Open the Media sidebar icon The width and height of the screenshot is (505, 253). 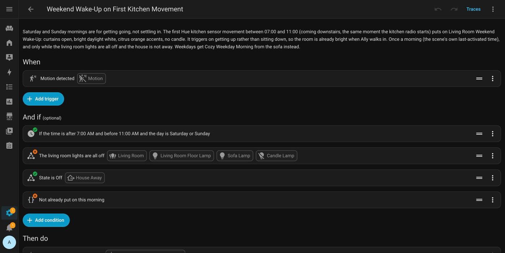point(9,131)
